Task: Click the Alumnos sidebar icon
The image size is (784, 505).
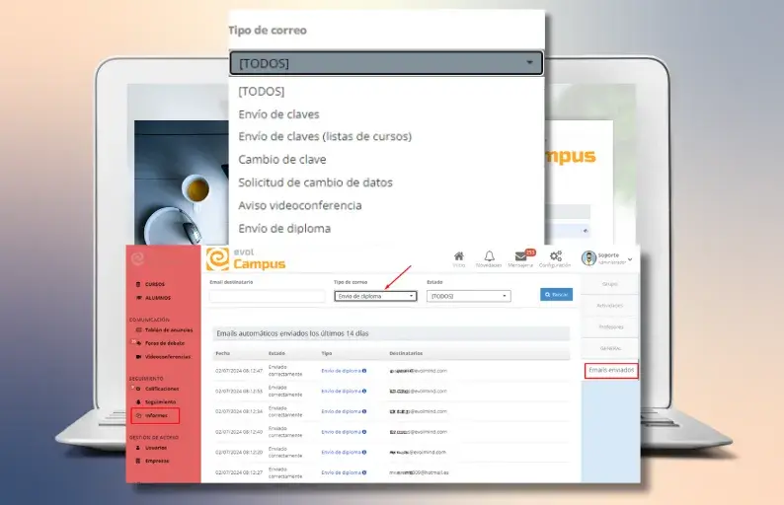Action: 138,298
